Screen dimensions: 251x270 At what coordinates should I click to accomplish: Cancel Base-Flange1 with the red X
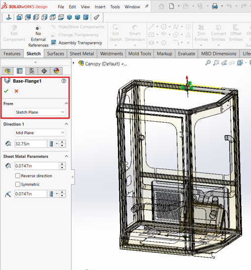click(x=16, y=91)
